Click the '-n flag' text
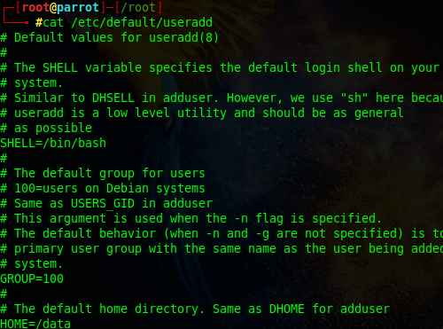The height and width of the screenshot is (329, 443). click(x=259, y=219)
